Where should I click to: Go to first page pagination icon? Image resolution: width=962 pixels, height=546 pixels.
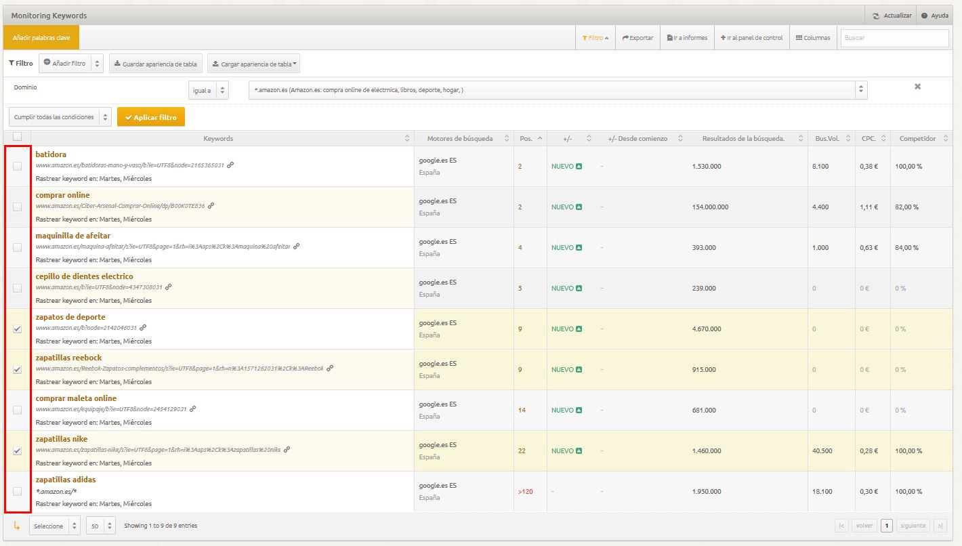coord(841,526)
